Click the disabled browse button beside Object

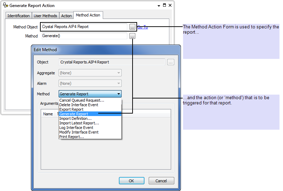click(x=170, y=62)
